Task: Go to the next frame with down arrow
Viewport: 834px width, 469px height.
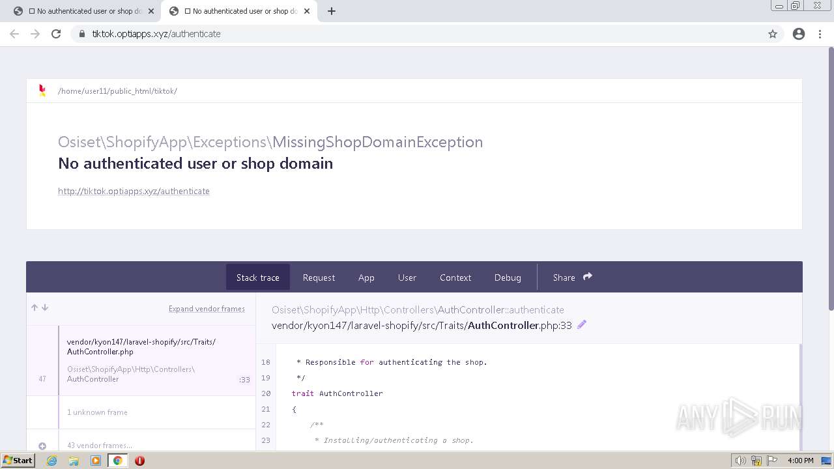Action: (45, 307)
